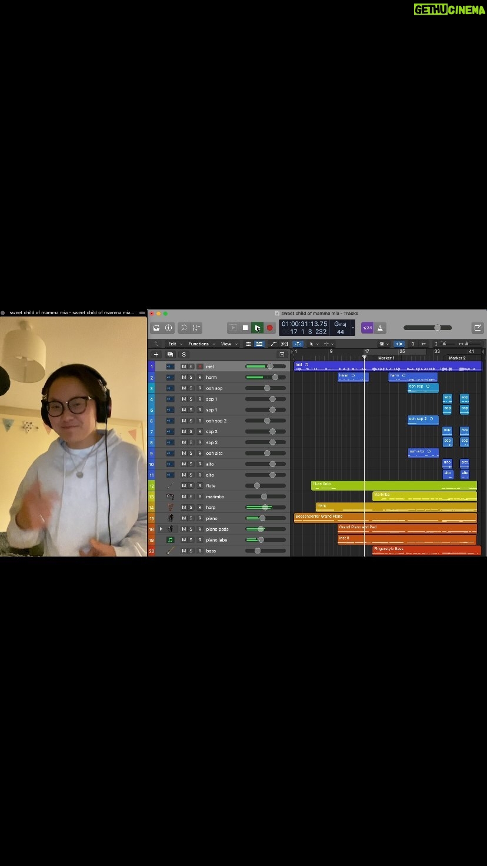Mute the mel track
This screenshot has height=866, width=487.
coord(184,367)
